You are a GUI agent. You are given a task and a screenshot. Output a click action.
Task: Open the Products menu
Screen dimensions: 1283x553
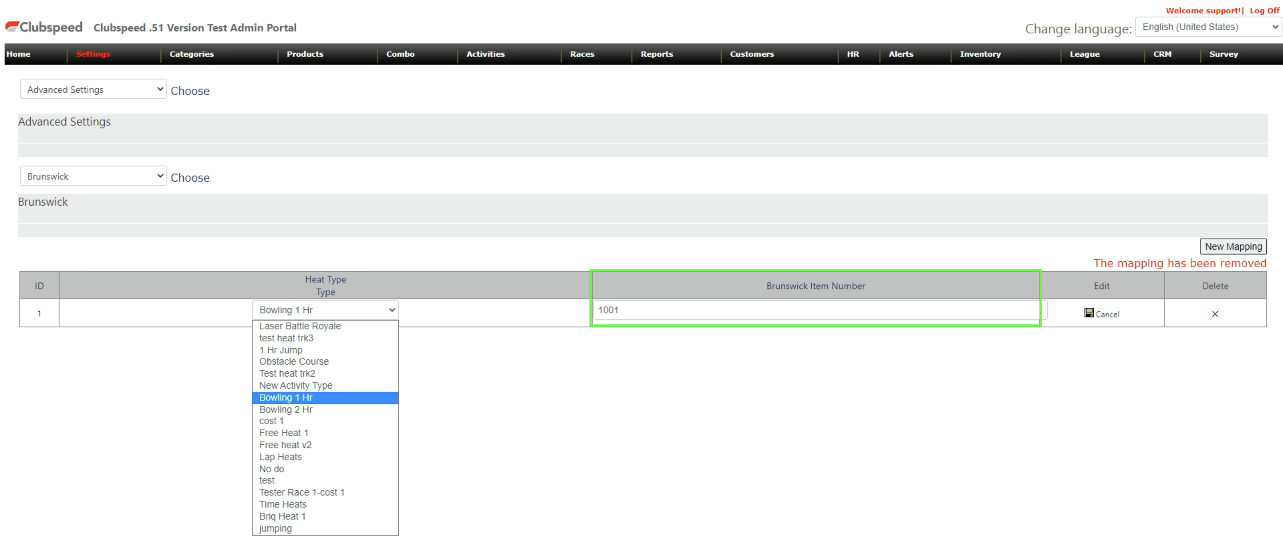[x=305, y=54]
